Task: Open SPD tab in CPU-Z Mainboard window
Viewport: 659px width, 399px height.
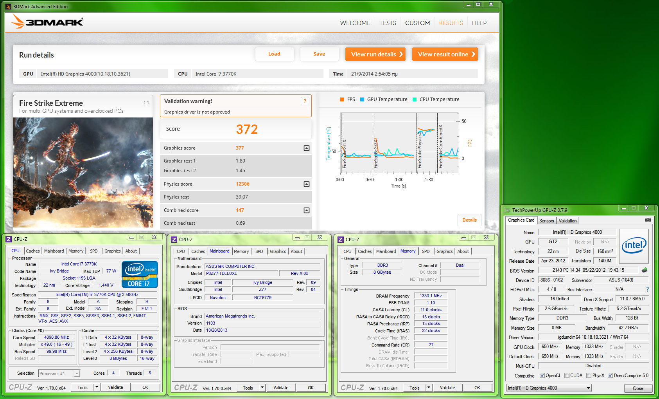Action: [x=259, y=251]
